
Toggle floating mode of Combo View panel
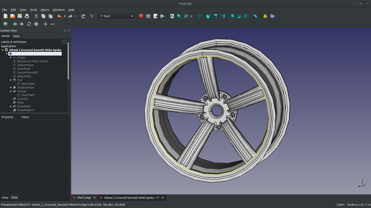pyautogui.click(x=65, y=31)
